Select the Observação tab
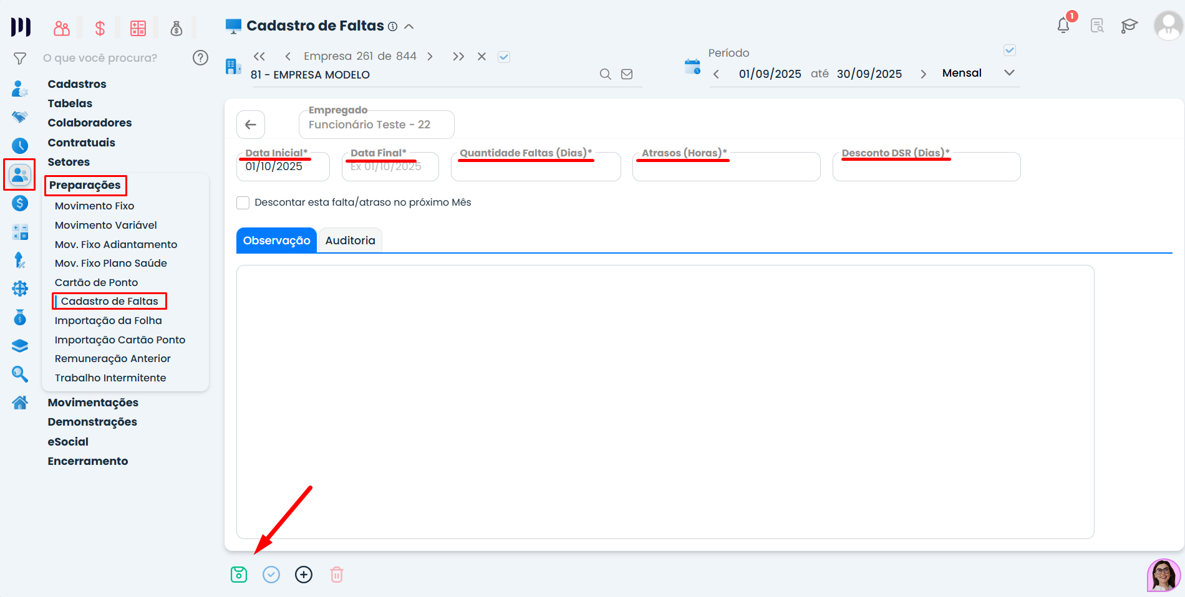1185x597 pixels. click(276, 241)
